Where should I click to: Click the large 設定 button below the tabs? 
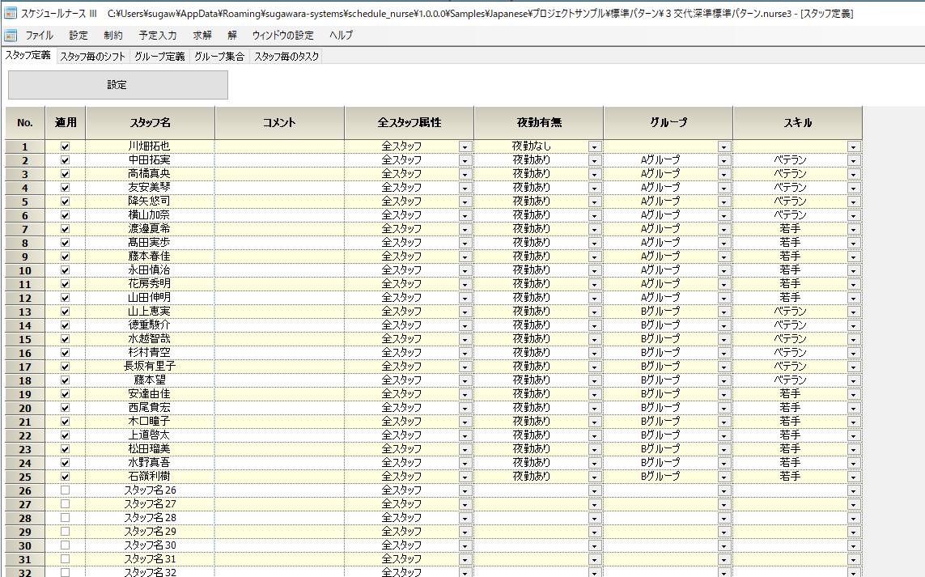117,85
